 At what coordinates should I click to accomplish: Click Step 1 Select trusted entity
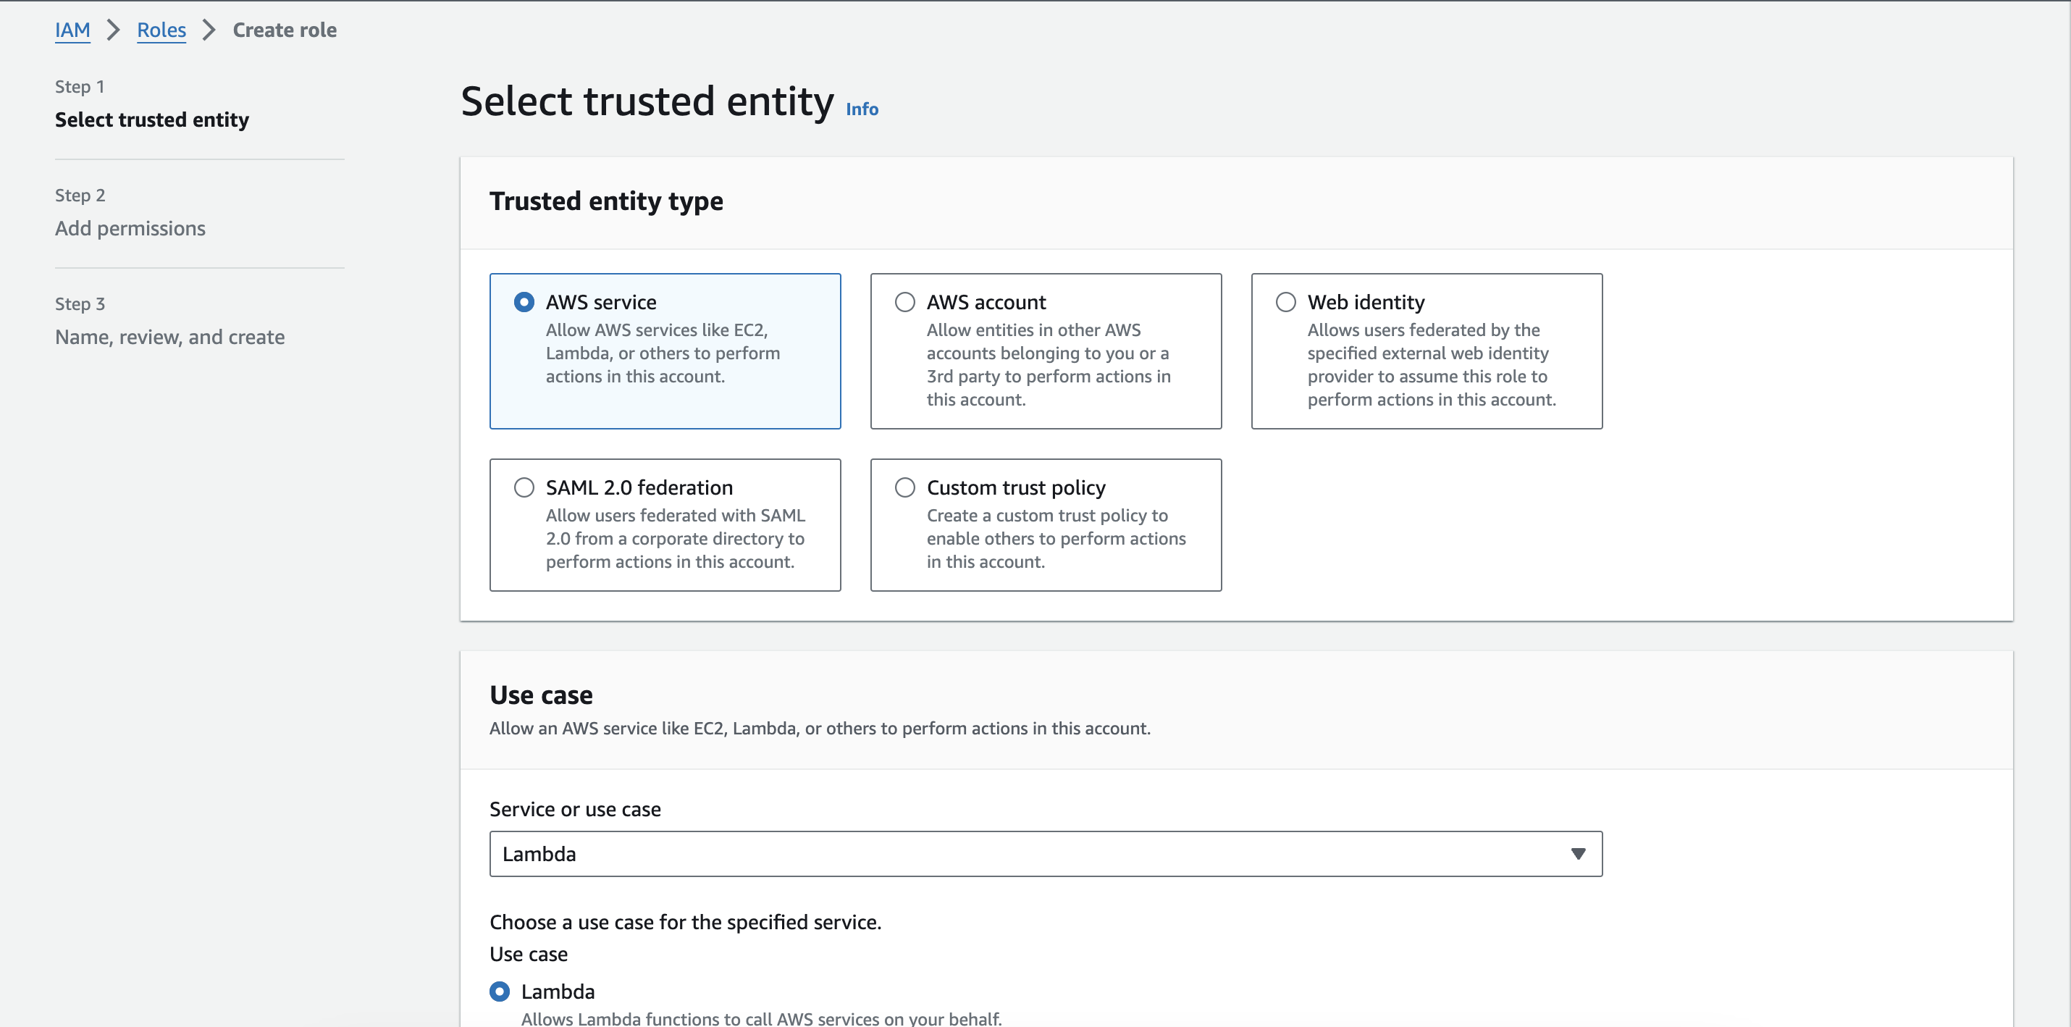[x=152, y=119]
